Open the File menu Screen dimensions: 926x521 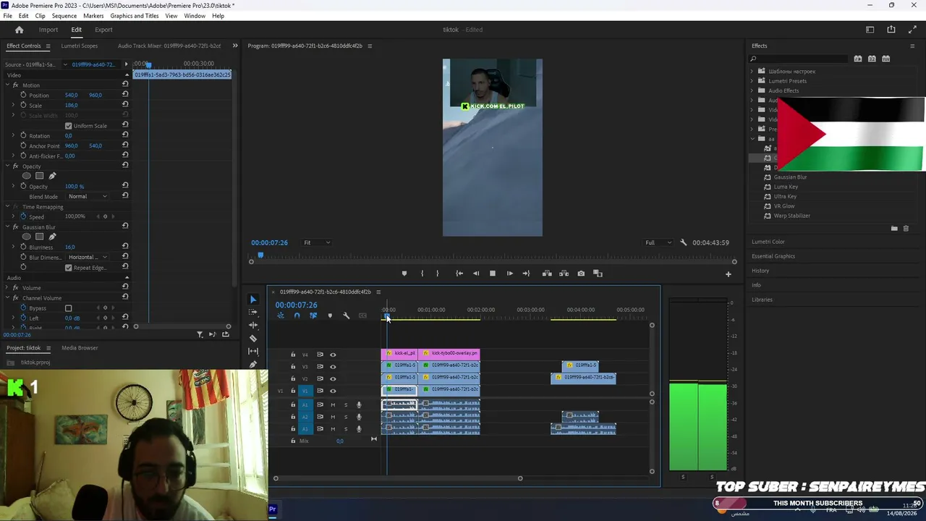(x=7, y=16)
